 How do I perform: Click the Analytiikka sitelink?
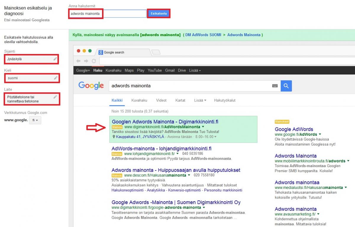(156, 190)
